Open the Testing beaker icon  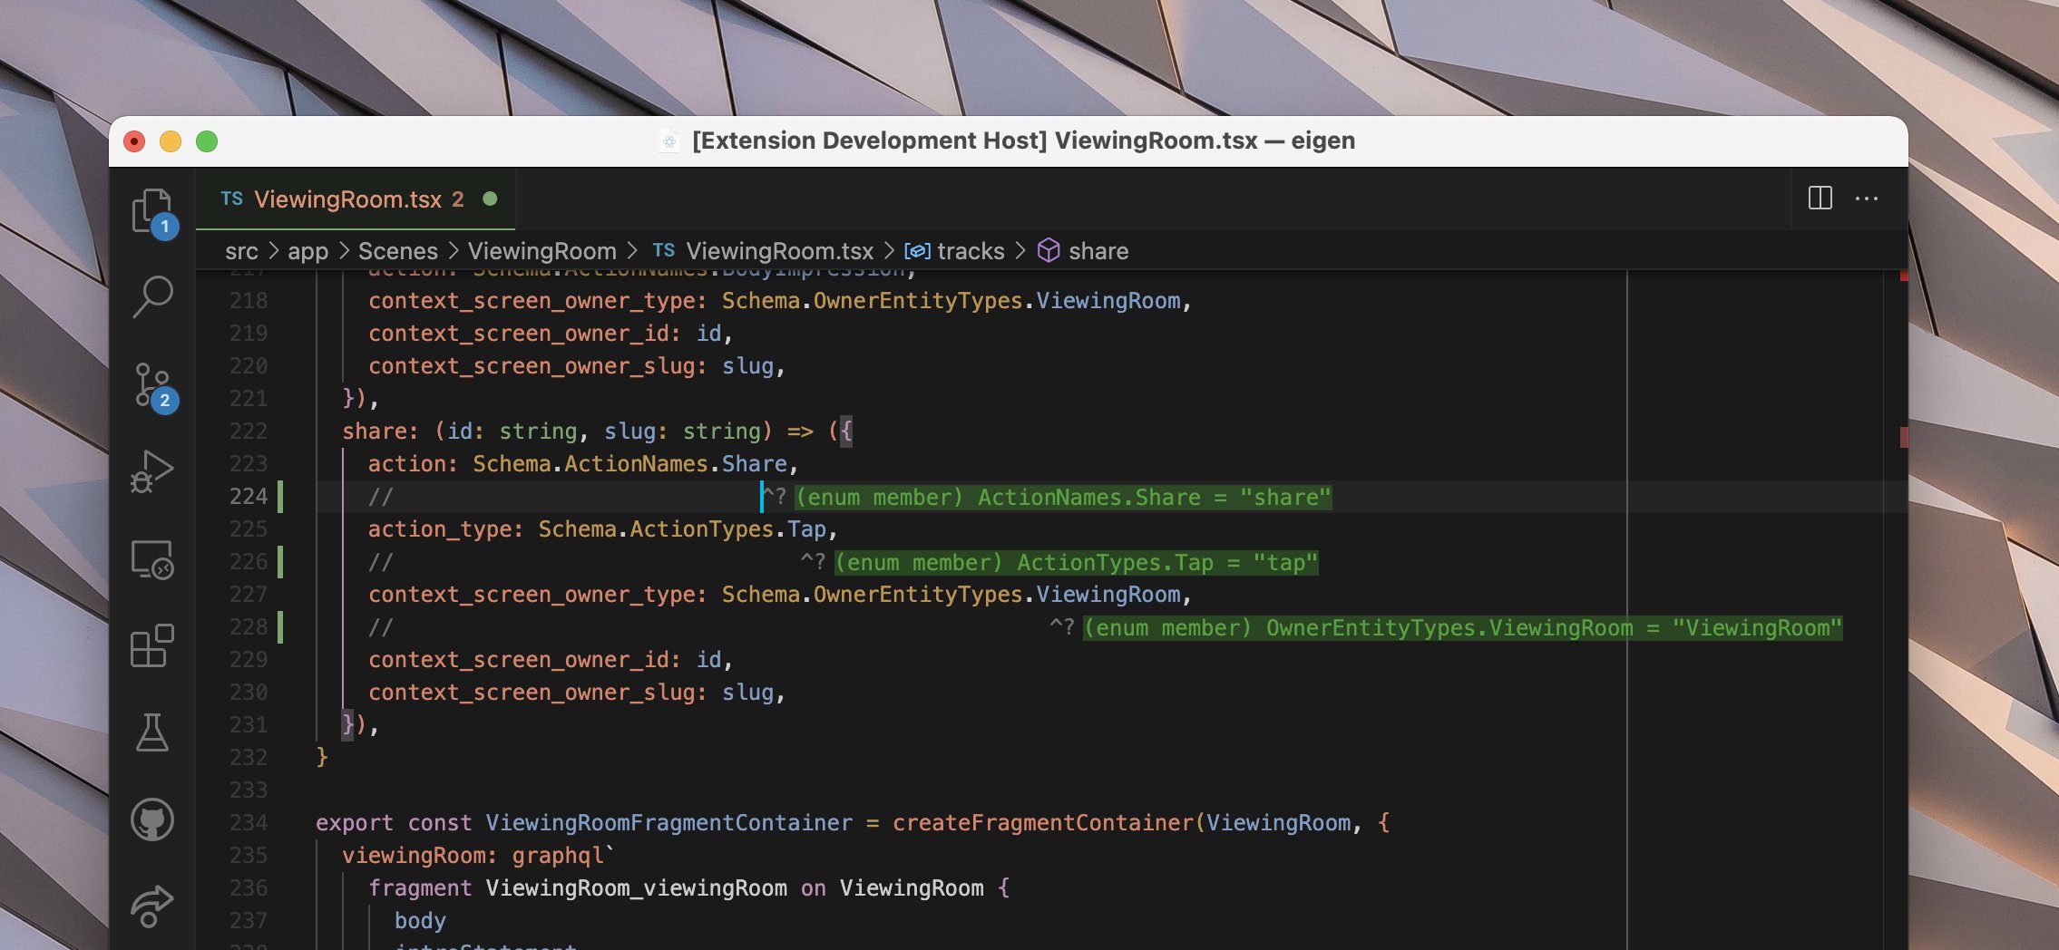152,732
